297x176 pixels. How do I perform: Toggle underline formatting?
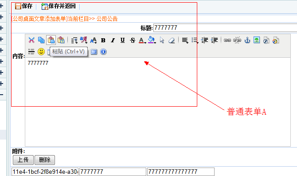[122, 40]
